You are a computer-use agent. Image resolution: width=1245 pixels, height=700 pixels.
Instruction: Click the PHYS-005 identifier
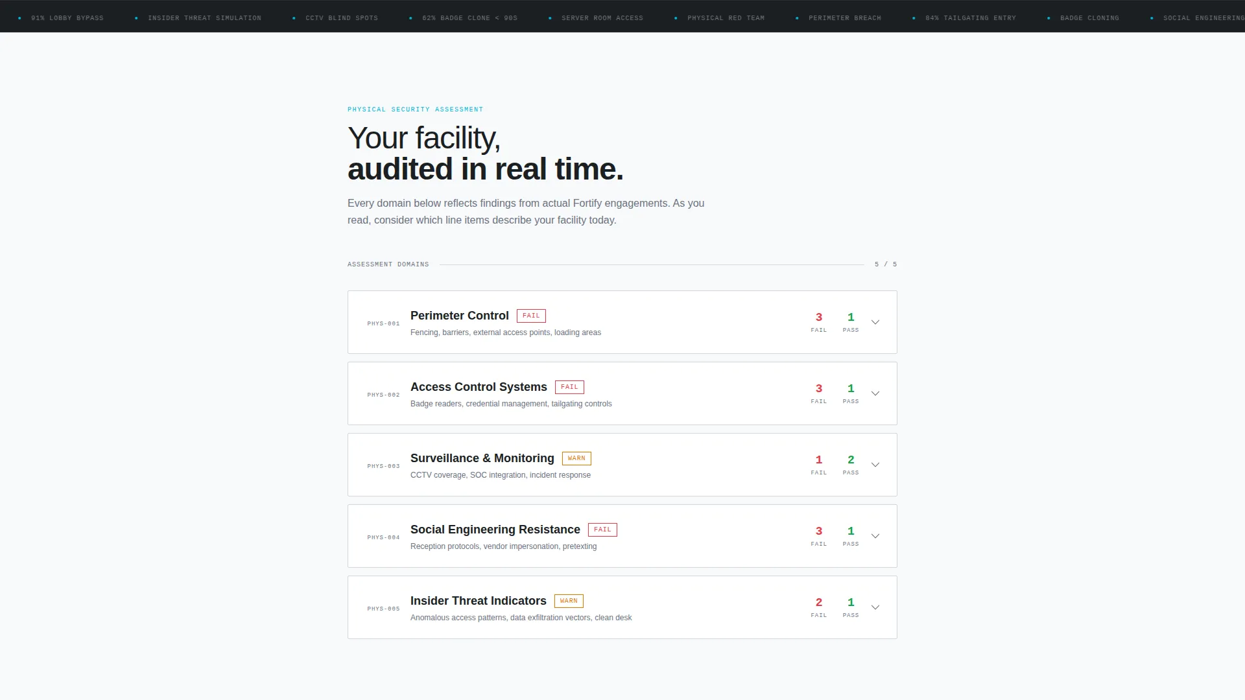point(383,609)
